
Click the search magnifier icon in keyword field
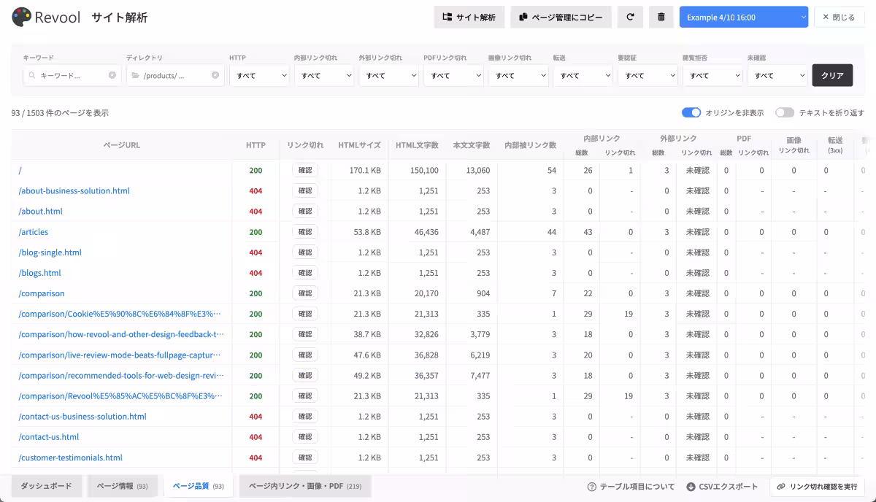32,75
